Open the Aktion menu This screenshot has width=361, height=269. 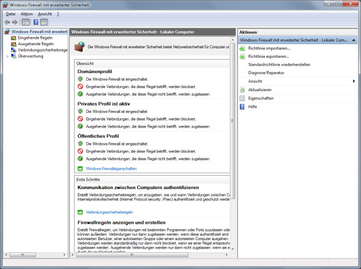27,14
